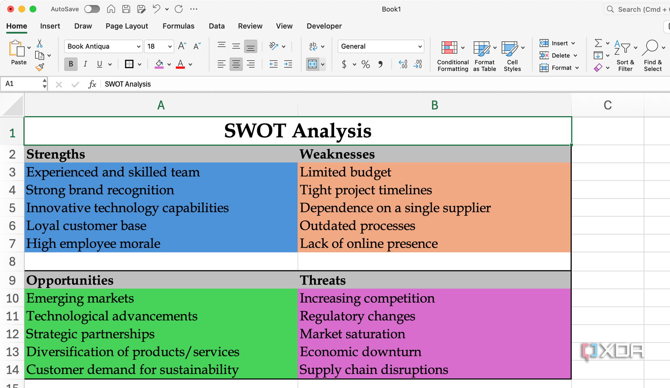The height and width of the screenshot is (388, 670).
Task: Switch to Formulas tab
Action: click(x=178, y=26)
